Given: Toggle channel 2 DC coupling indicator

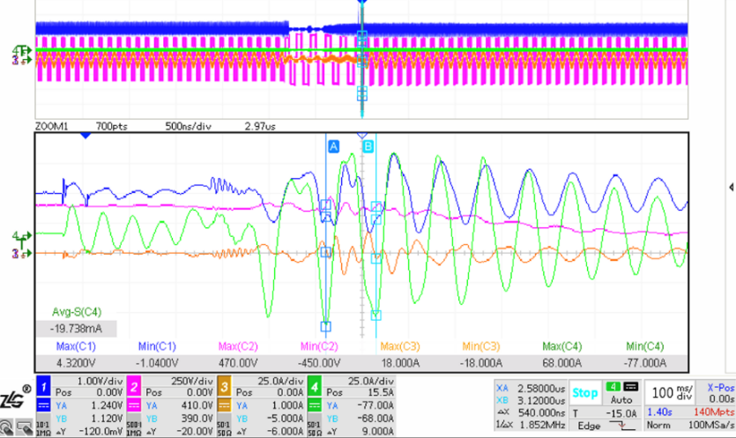Looking at the screenshot, I should [135, 405].
